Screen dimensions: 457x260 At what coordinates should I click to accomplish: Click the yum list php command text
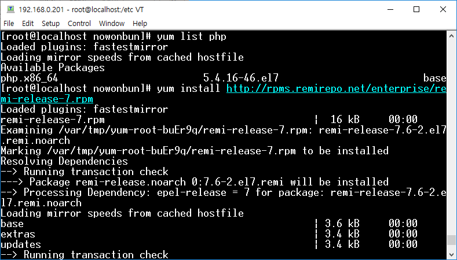pos(192,36)
